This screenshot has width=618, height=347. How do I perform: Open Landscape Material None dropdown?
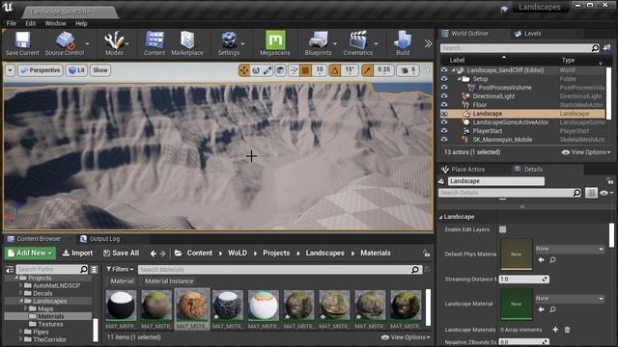coord(569,299)
